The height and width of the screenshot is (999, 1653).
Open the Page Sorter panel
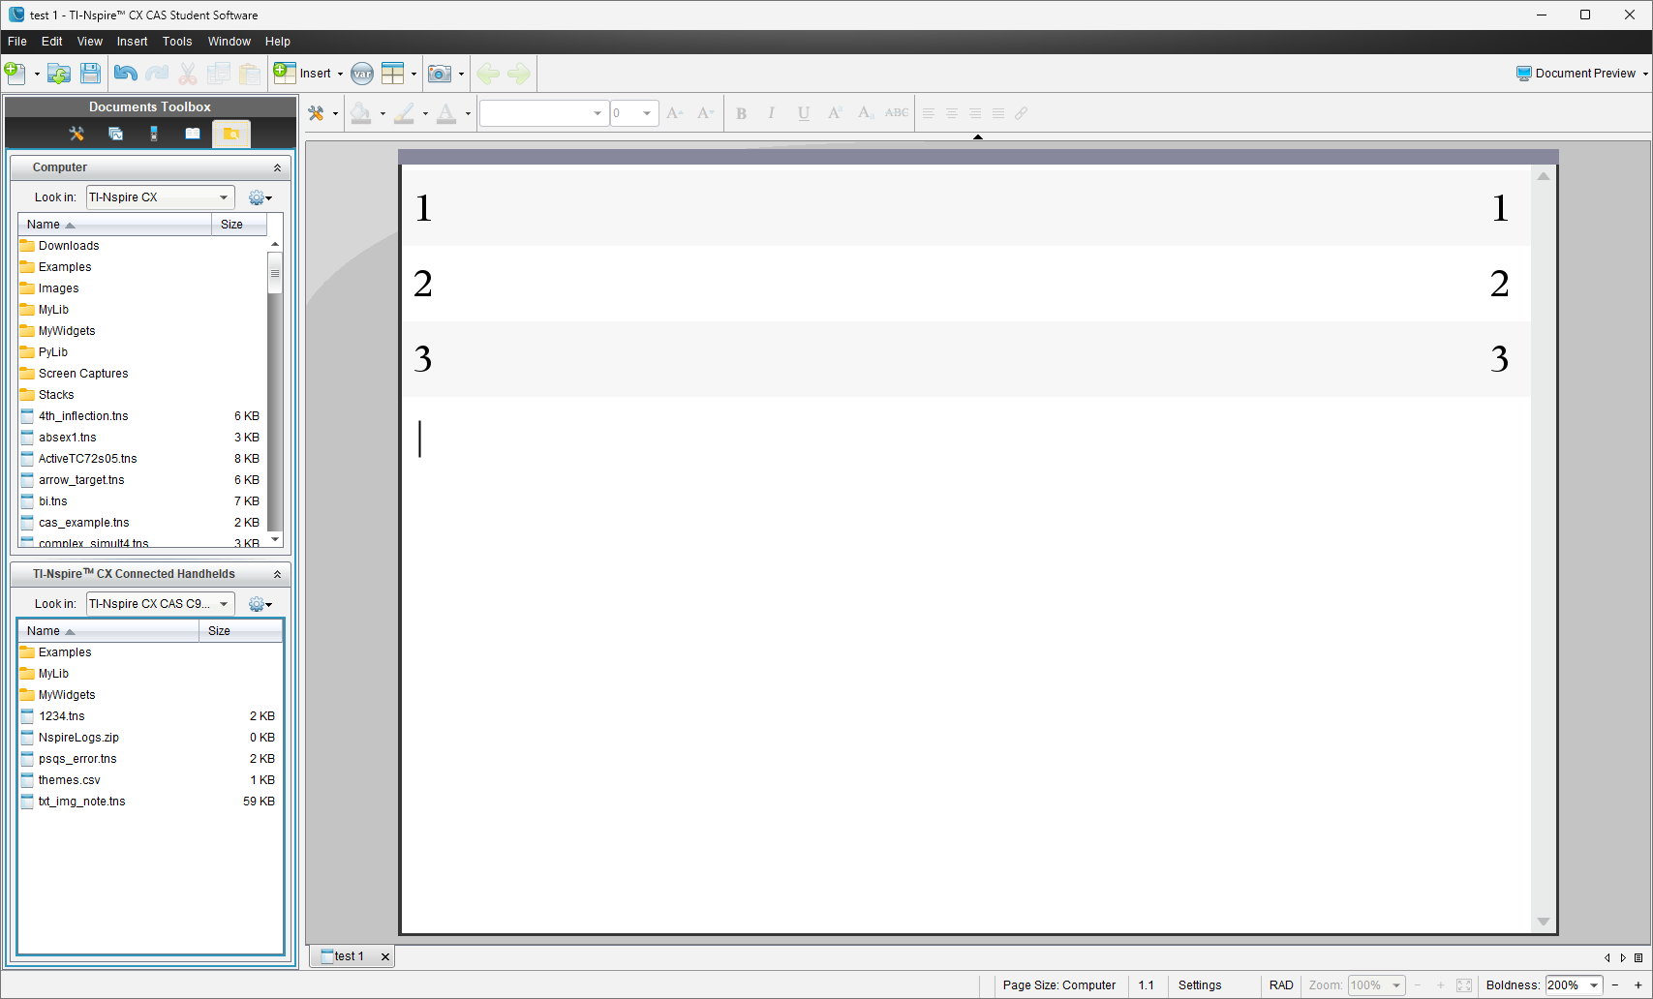(115, 134)
